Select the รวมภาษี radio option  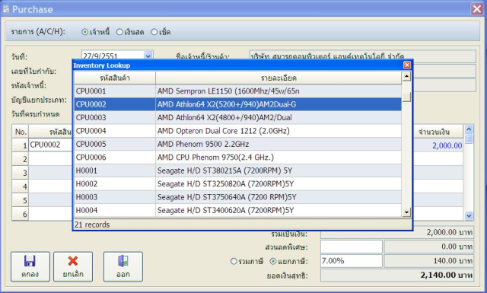(247, 261)
